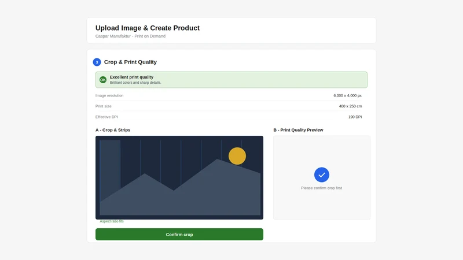The height and width of the screenshot is (260, 463).
Task: Click the blue checkmark icon in preview
Action: [x=322, y=175]
